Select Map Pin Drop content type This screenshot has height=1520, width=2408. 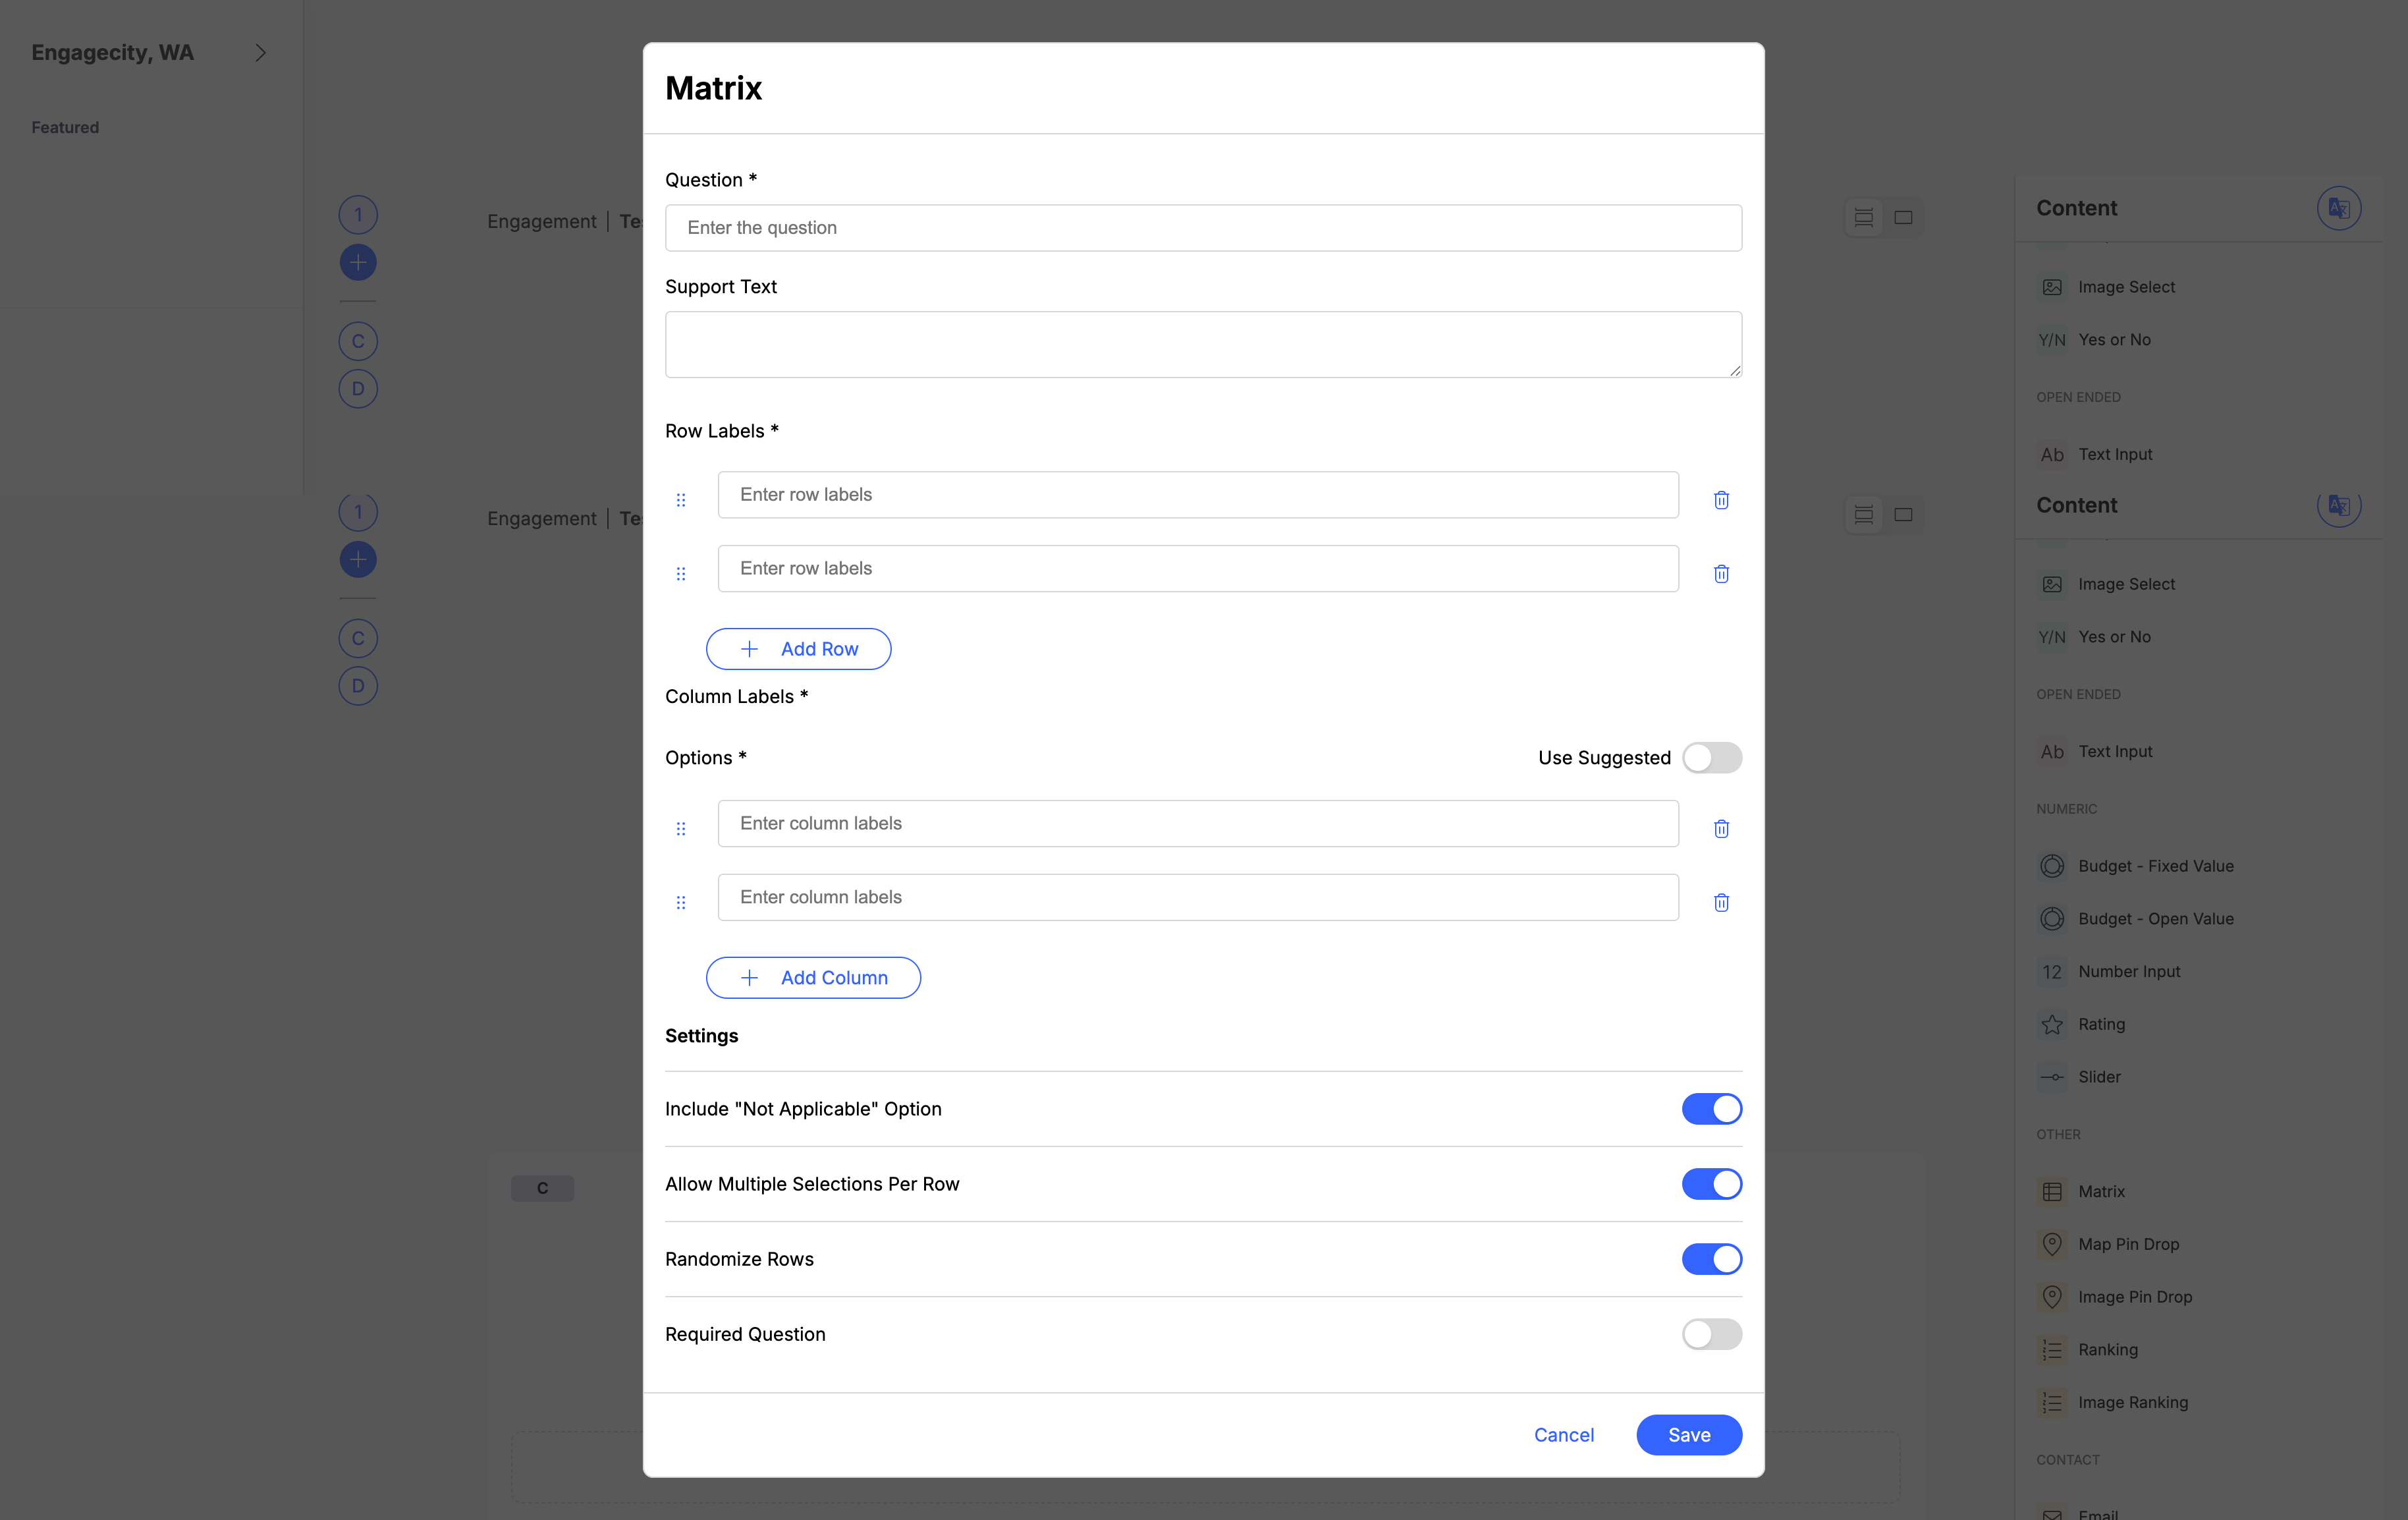pyautogui.click(x=2127, y=1244)
